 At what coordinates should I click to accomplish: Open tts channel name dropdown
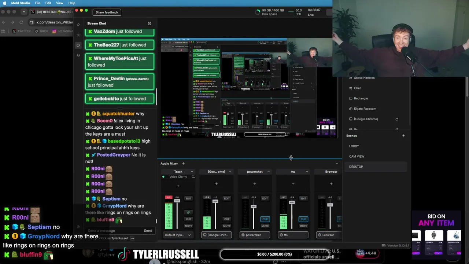[307, 172]
